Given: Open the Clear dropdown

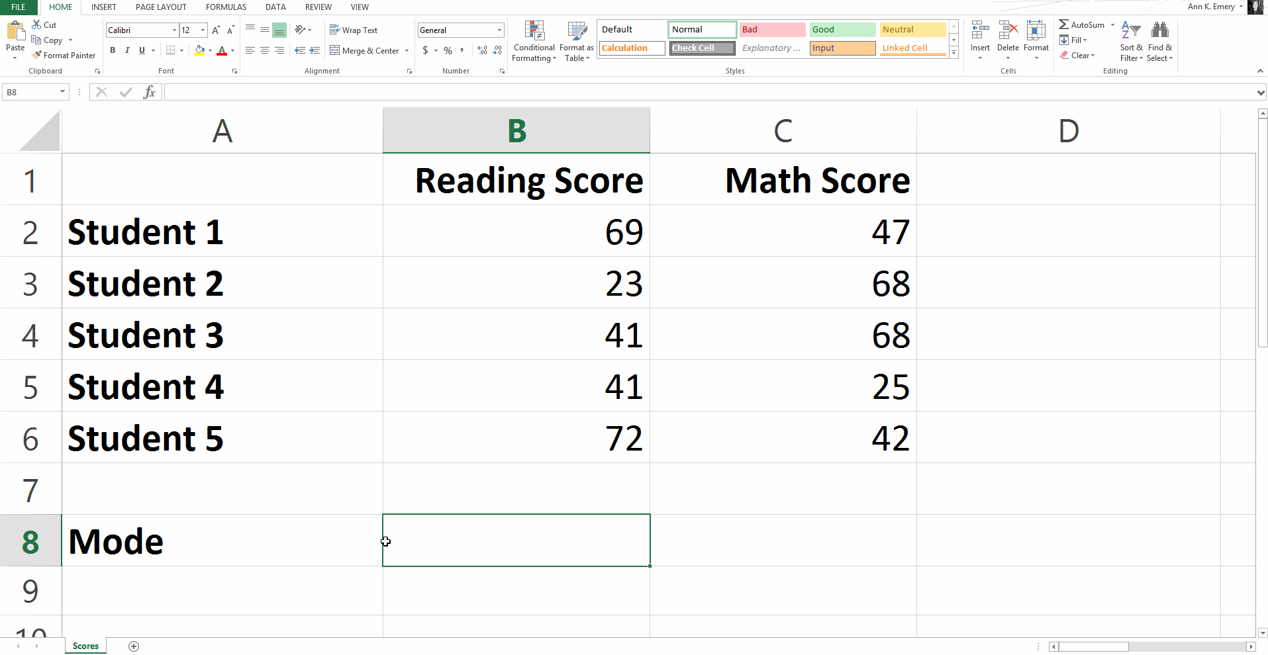Looking at the screenshot, I should coord(1077,56).
